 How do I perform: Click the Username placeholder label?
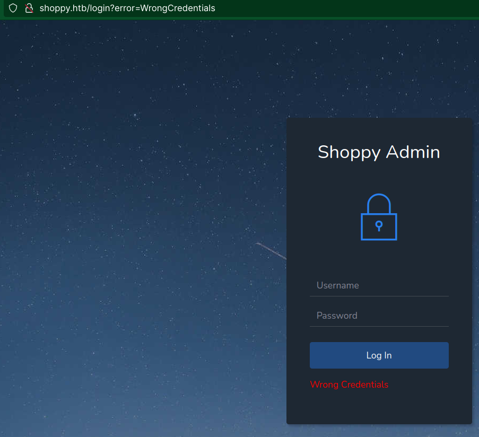pos(337,285)
